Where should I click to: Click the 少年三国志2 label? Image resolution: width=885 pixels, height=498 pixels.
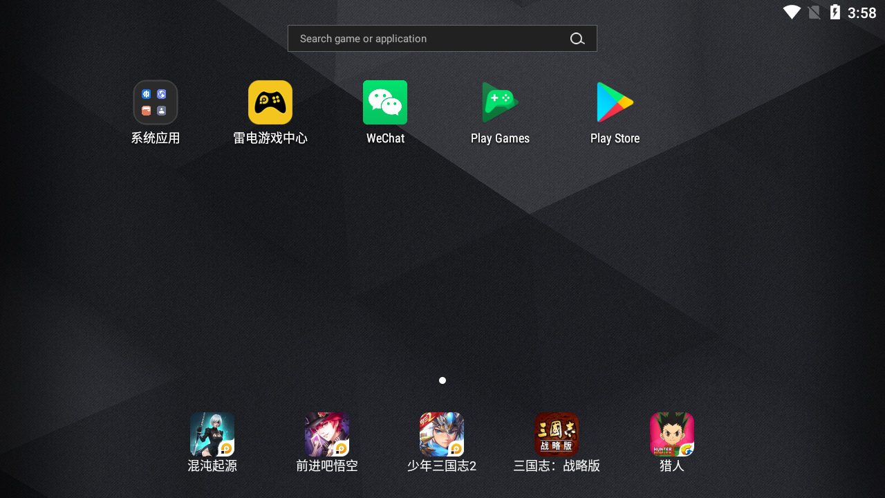442,466
